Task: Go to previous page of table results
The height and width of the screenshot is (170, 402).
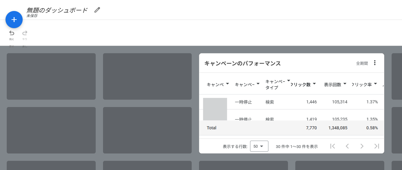Action: pyautogui.click(x=347, y=146)
